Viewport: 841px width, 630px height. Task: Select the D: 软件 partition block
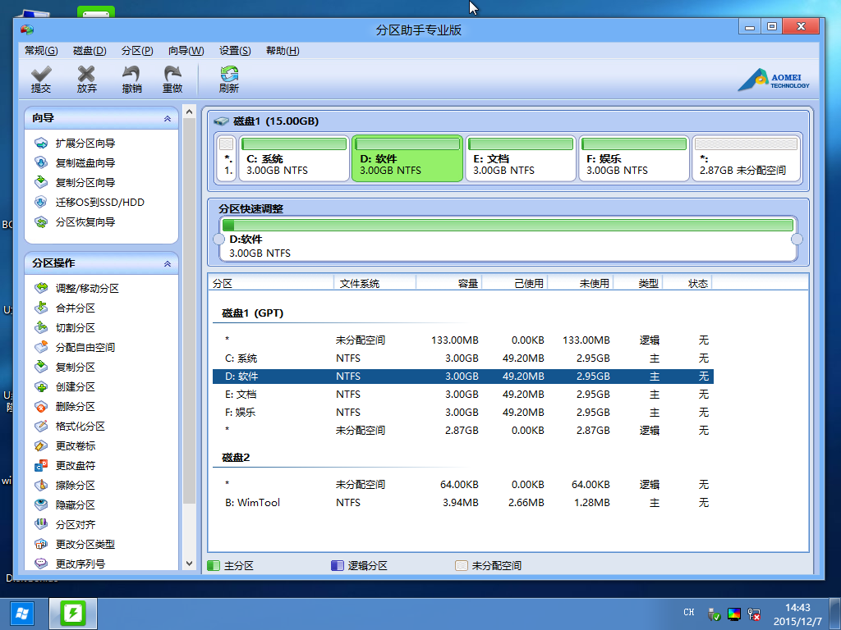pyautogui.click(x=407, y=158)
